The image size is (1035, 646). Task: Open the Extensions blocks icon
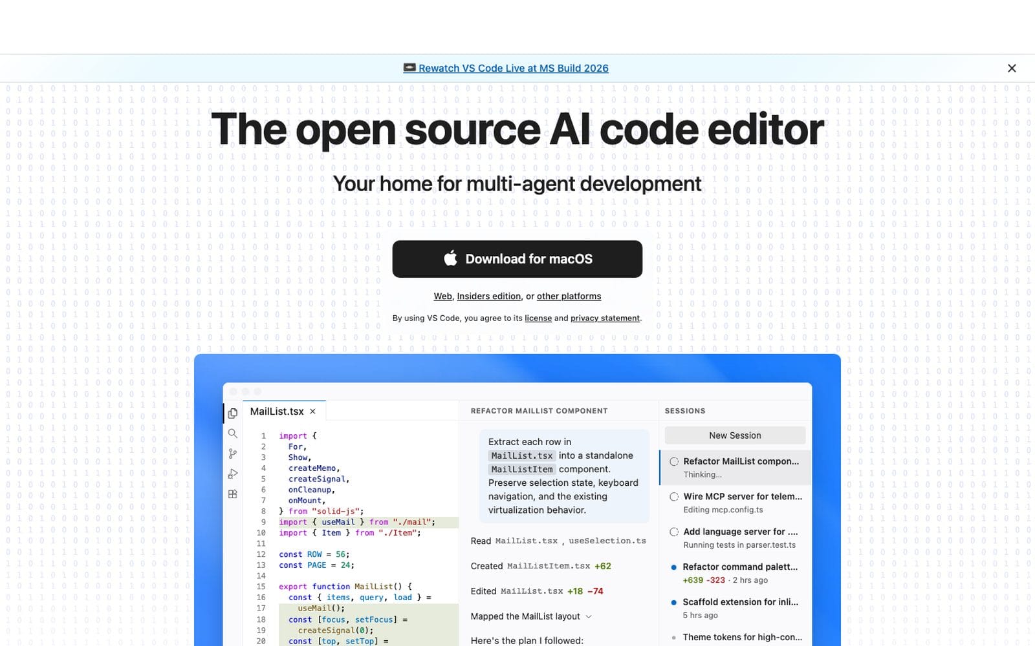tap(233, 494)
